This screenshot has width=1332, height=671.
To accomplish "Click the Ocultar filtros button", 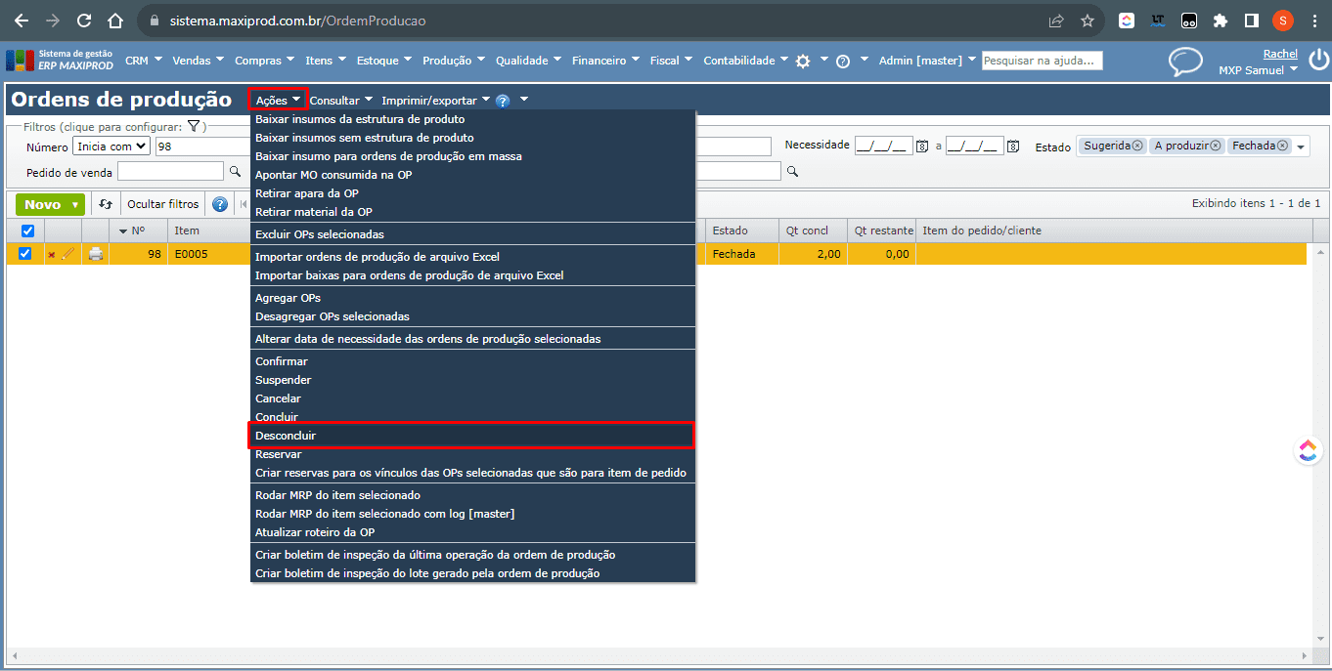I will 163,204.
